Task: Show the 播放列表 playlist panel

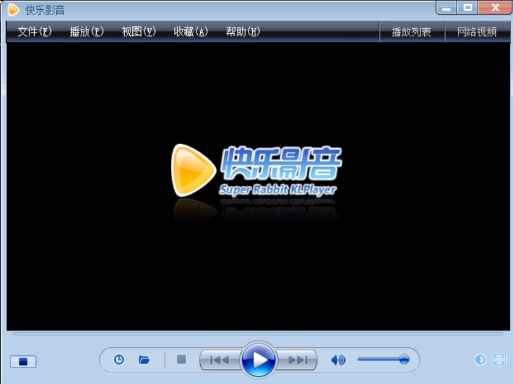Action: (x=411, y=32)
